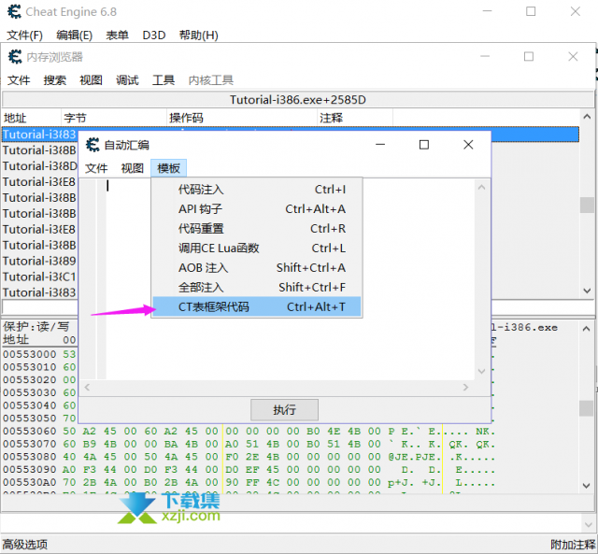Select the disassembler row ending in C1

(39, 277)
